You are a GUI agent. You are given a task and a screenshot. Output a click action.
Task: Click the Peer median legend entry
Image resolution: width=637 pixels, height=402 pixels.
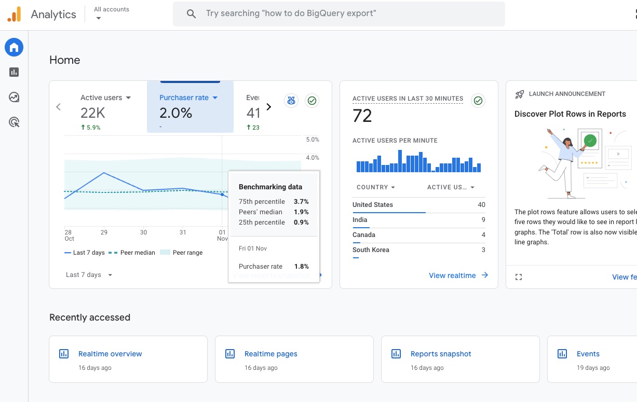[x=132, y=253]
